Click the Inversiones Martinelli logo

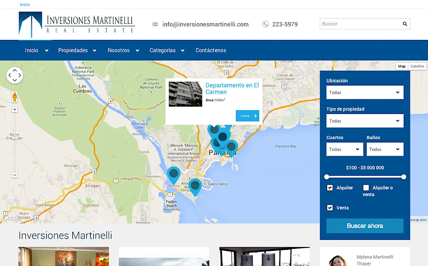pyautogui.click(x=77, y=25)
